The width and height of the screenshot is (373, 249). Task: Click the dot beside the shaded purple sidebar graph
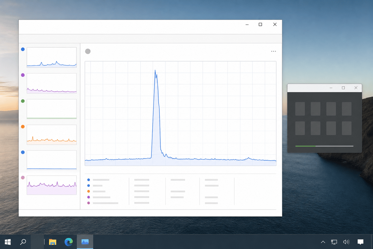point(23,177)
